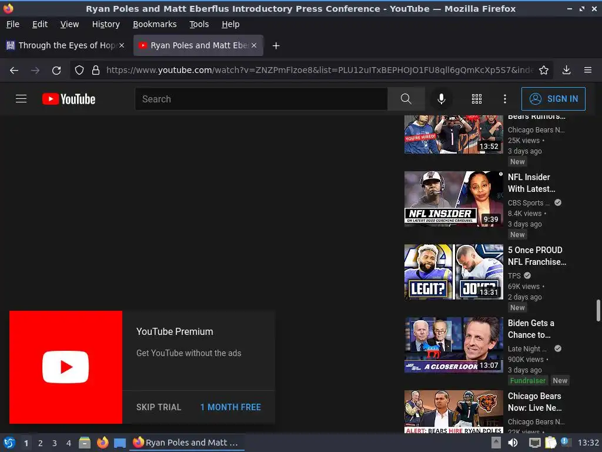Close the Ryan Poles YouTube tab

(254, 45)
